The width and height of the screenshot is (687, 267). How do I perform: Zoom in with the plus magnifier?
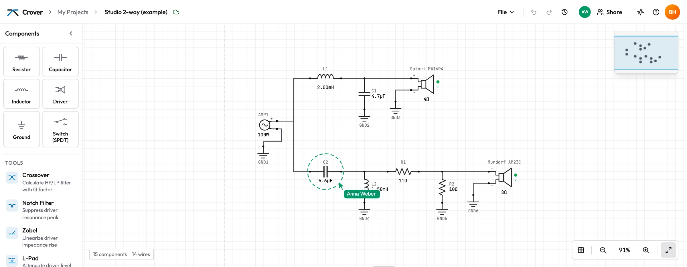point(646,250)
